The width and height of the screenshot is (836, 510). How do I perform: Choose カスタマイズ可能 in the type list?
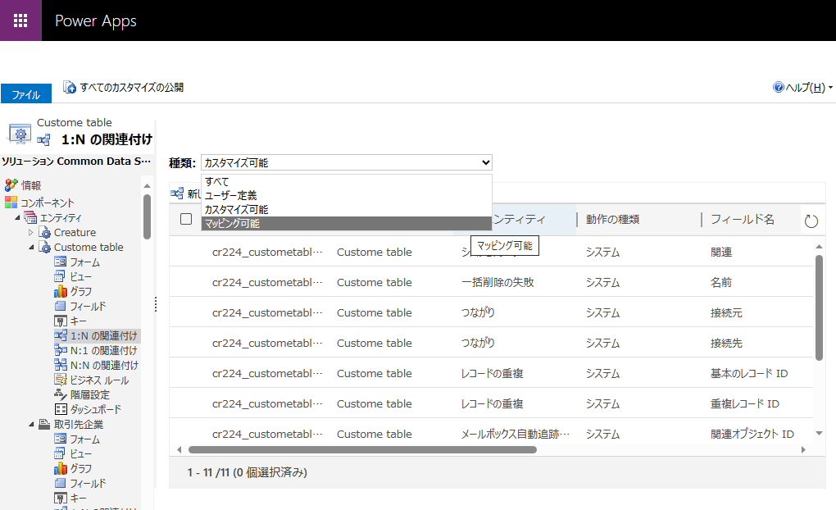[x=346, y=209]
